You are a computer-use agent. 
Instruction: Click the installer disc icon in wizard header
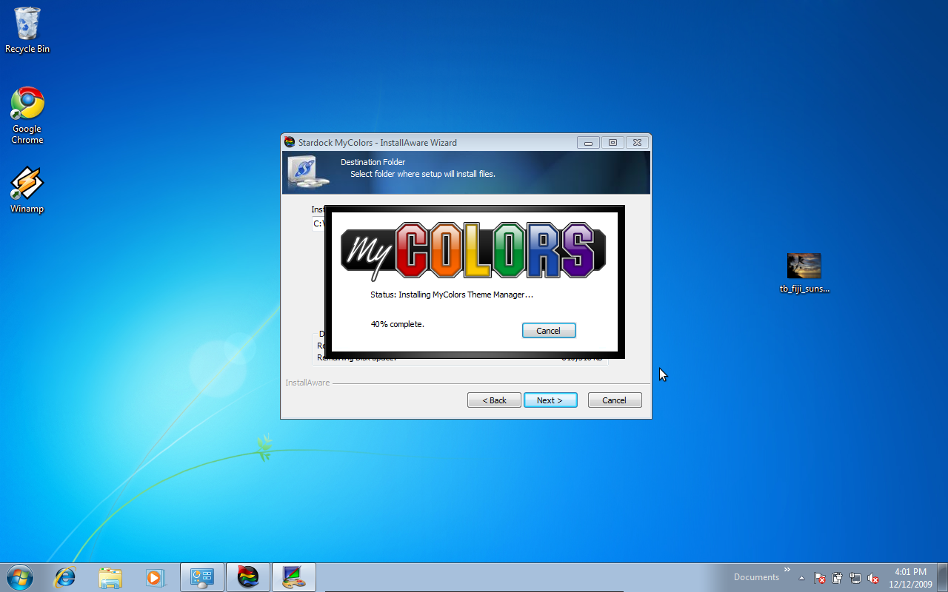tap(309, 172)
